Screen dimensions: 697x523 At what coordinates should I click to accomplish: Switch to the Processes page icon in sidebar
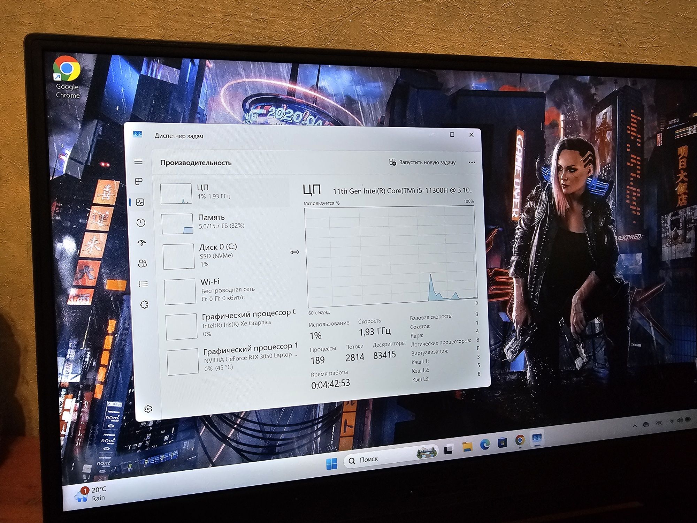tap(139, 181)
